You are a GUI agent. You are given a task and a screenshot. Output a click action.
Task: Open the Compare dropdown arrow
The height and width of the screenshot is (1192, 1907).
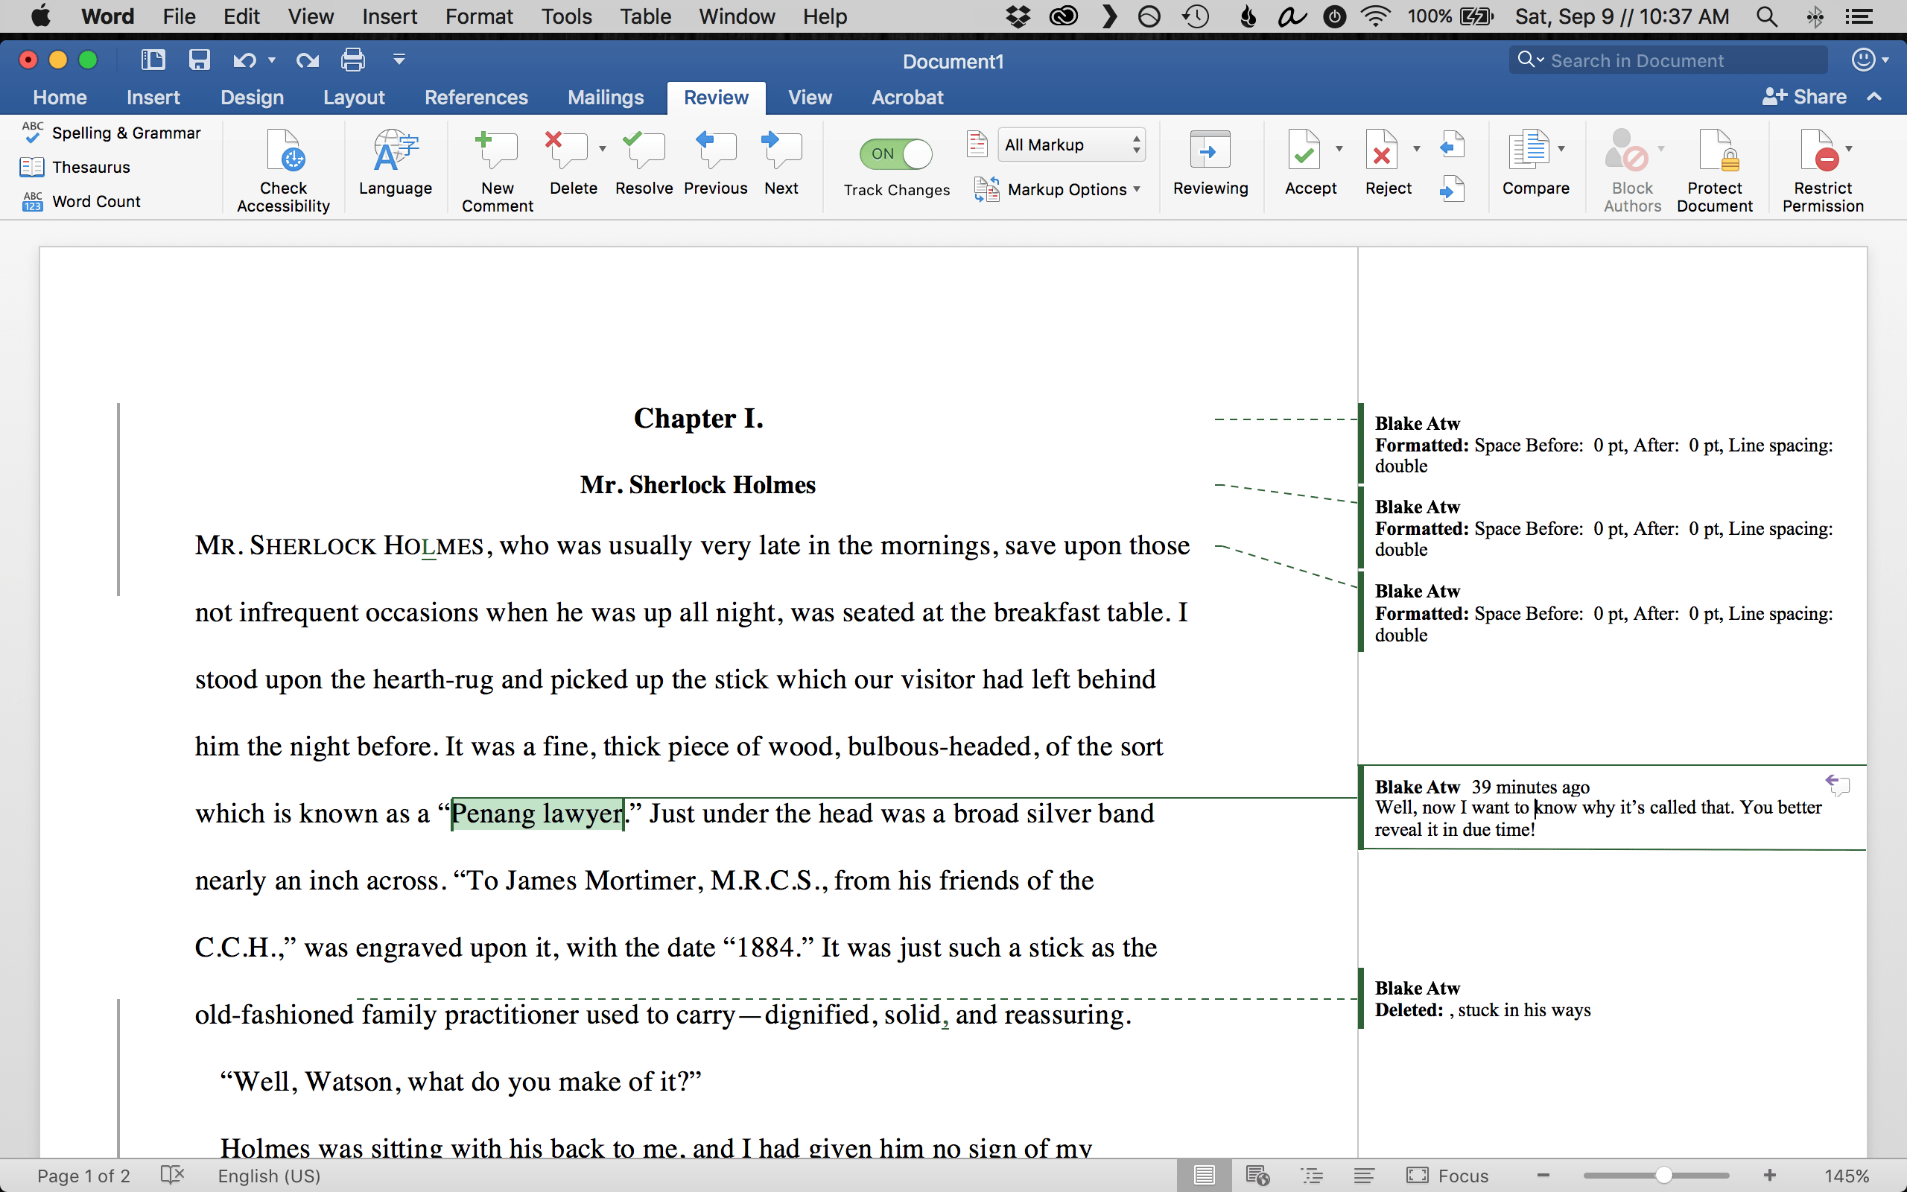(x=1562, y=149)
